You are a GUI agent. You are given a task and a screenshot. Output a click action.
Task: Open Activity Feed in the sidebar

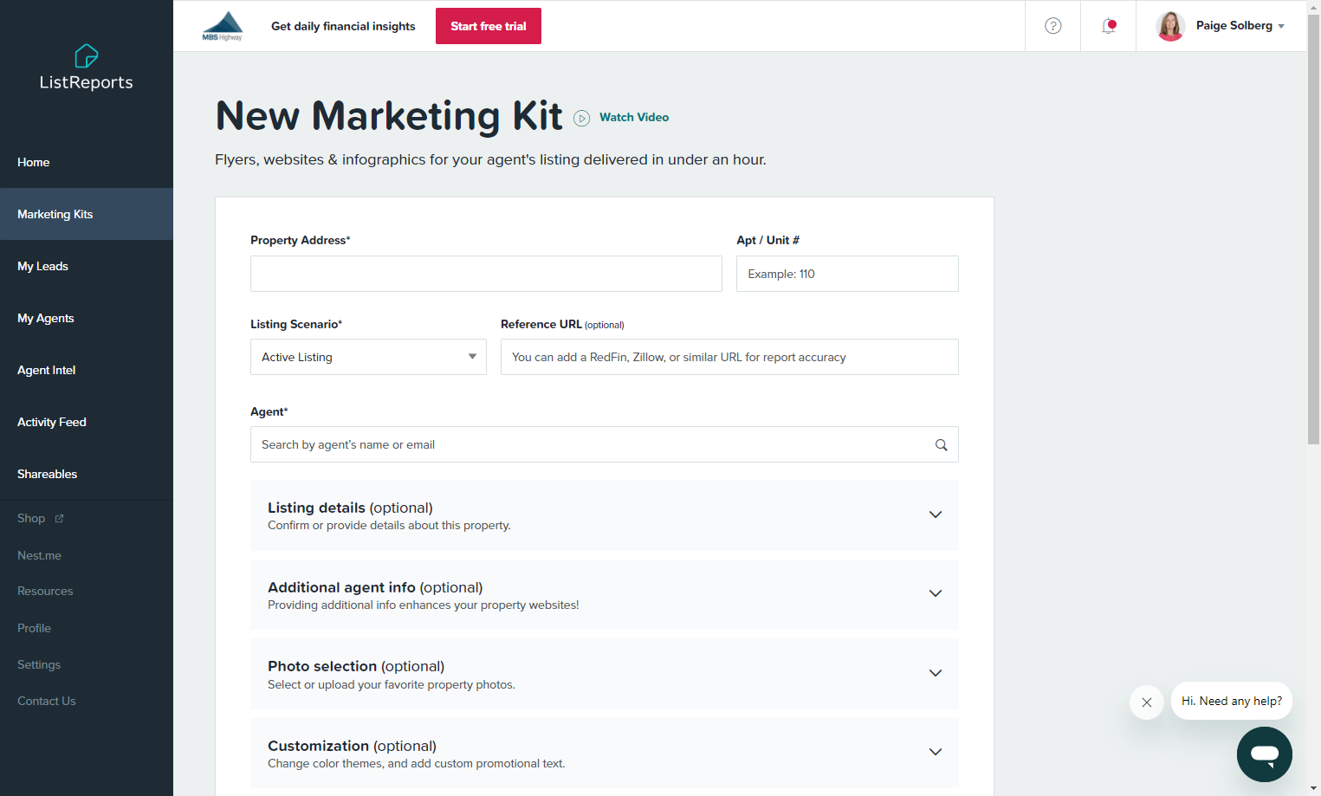coord(87,422)
